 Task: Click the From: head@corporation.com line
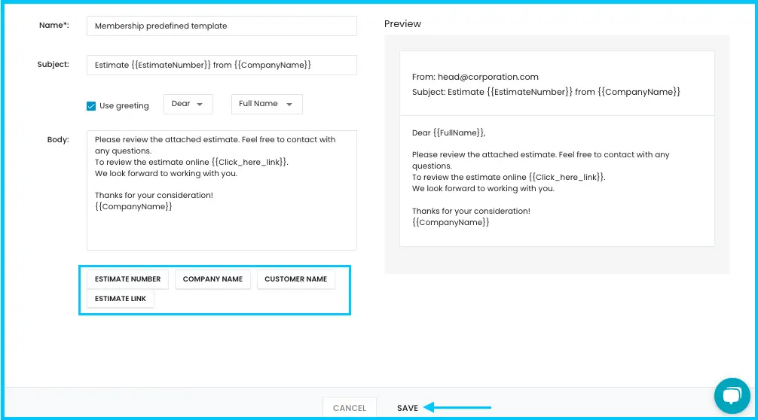pyautogui.click(x=475, y=77)
